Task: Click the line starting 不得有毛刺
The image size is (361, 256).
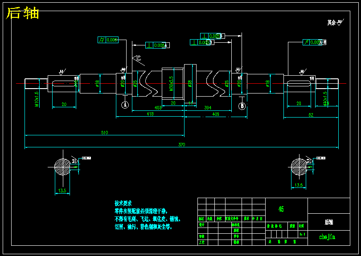Action: pos(148,219)
